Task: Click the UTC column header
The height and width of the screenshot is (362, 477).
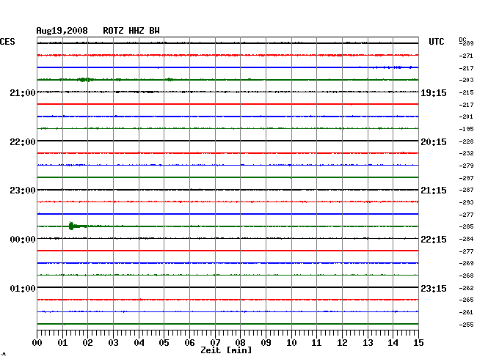Action: click(436, 42)
